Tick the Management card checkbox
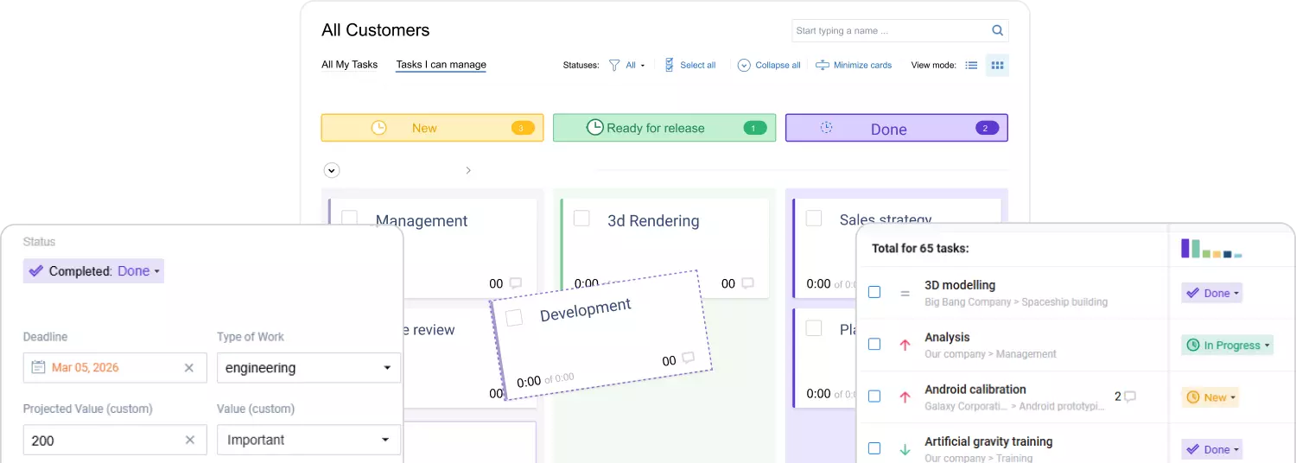1296x463 pixels. click(x=349, y=218)
